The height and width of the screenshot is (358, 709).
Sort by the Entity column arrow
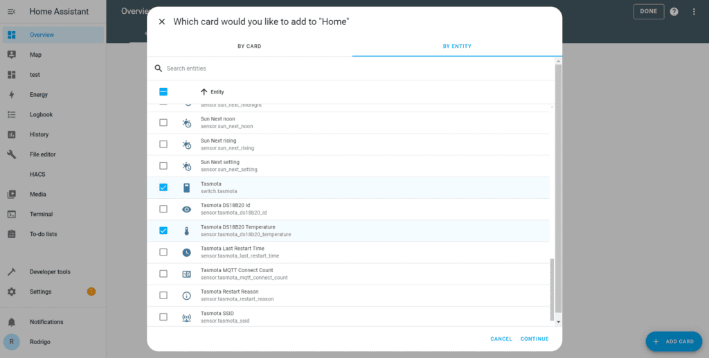point(204,92)
